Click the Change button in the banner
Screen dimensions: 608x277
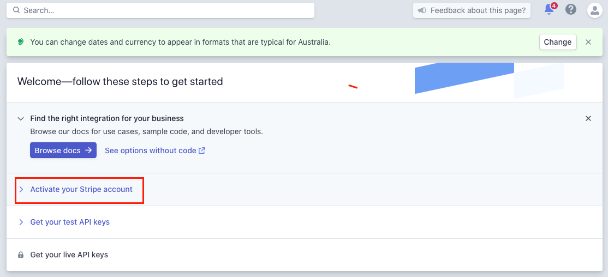click(558, 42)
